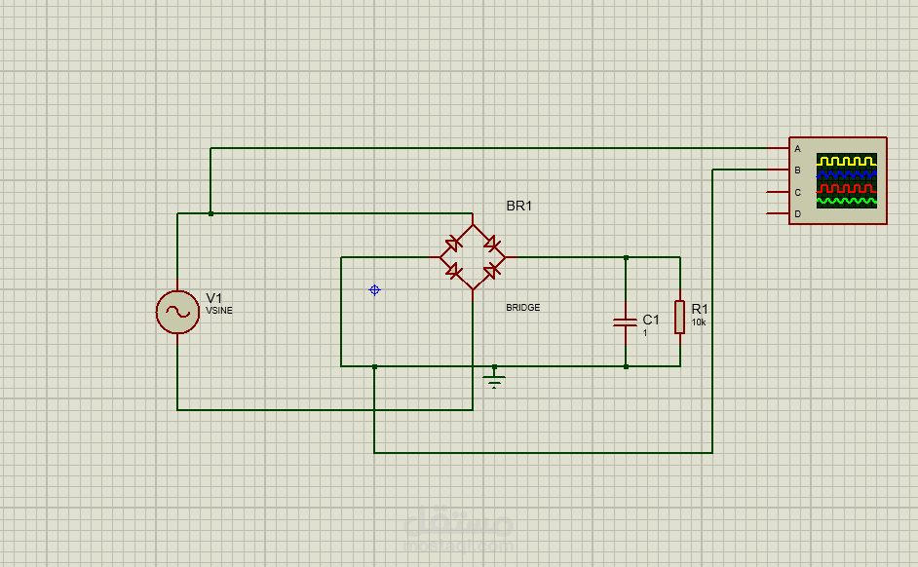
Task: Select the R1 resistor symbol
Action: pyautogui.click(x=679, y=318)
